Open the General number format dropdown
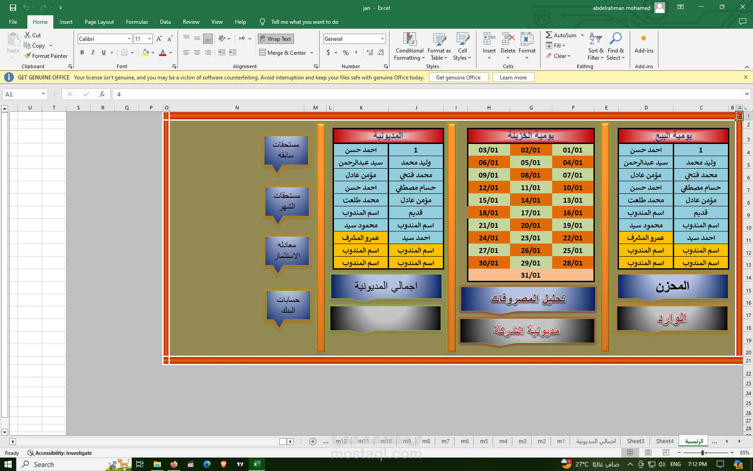The width and height of the screenshot is (753, 471). tap(382, 39)
